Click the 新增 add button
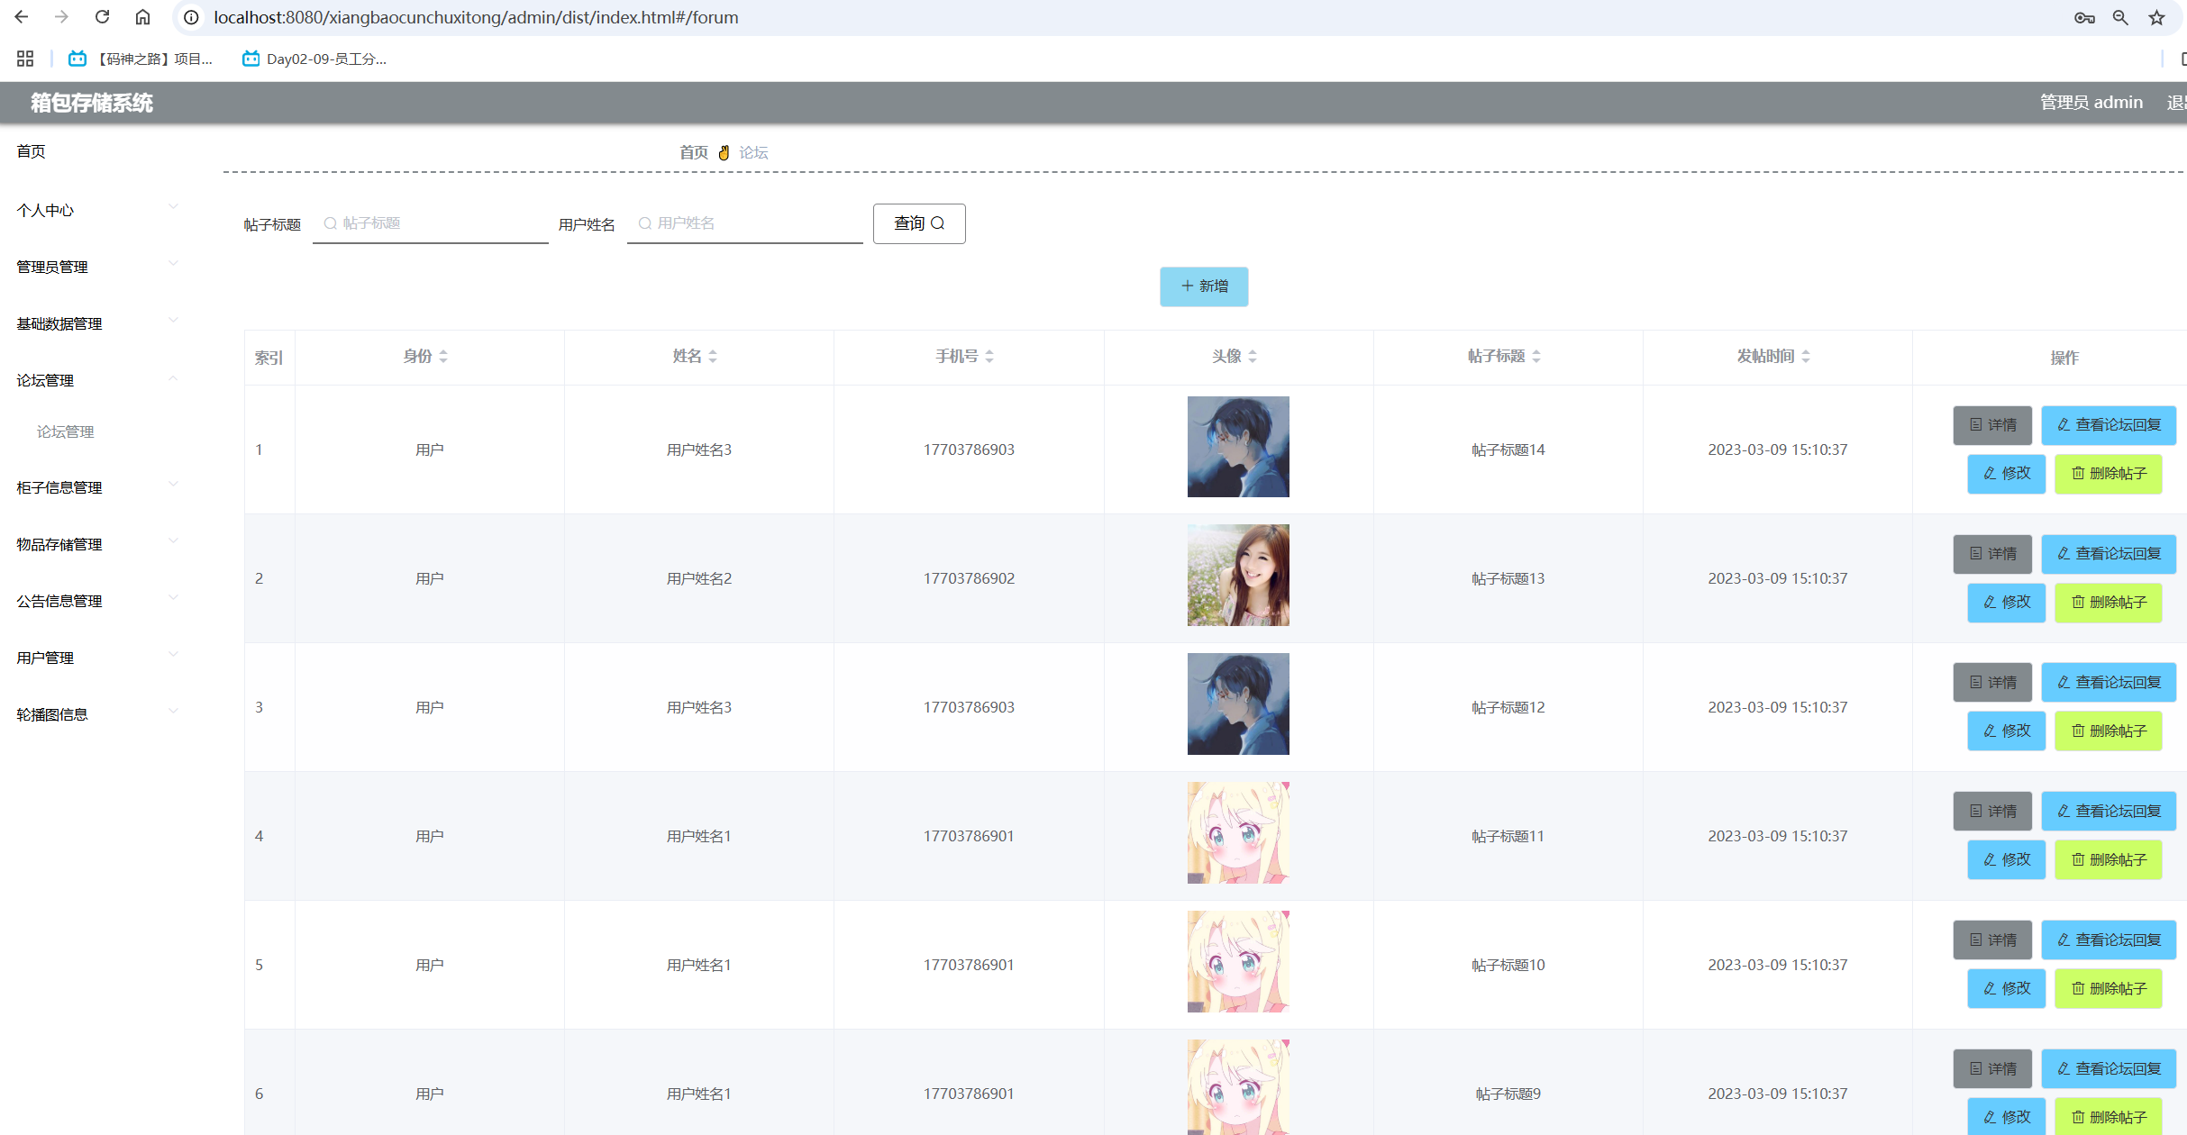The image size is (2187, 1135). pyautogui.click(x=1204, y=286)
